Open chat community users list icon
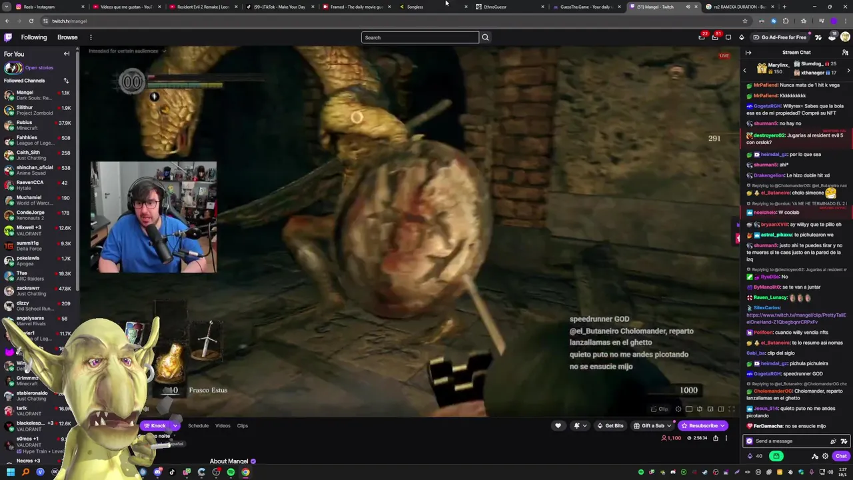The height and width of the screenshot is (480, 853). [x=845, y=53]
